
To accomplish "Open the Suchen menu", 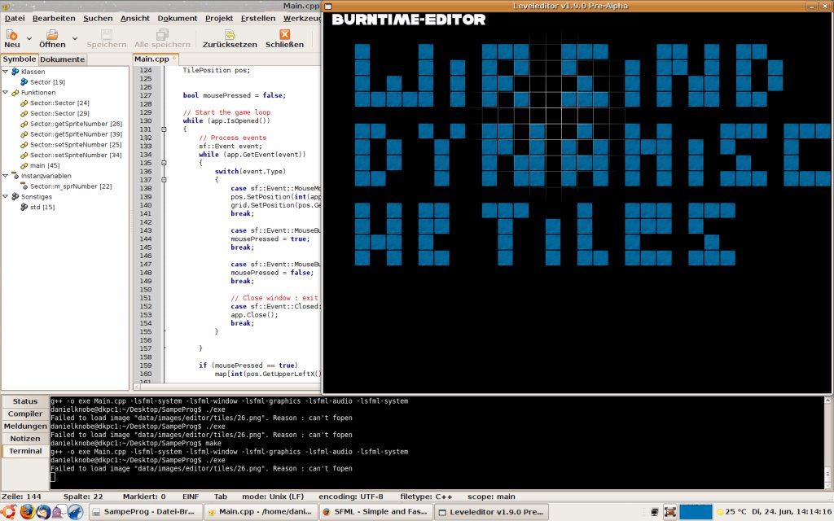I will [98, 18].
